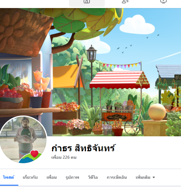Open the circular profile picture
Screen dimensions: 181x187
tap(23, 140)
